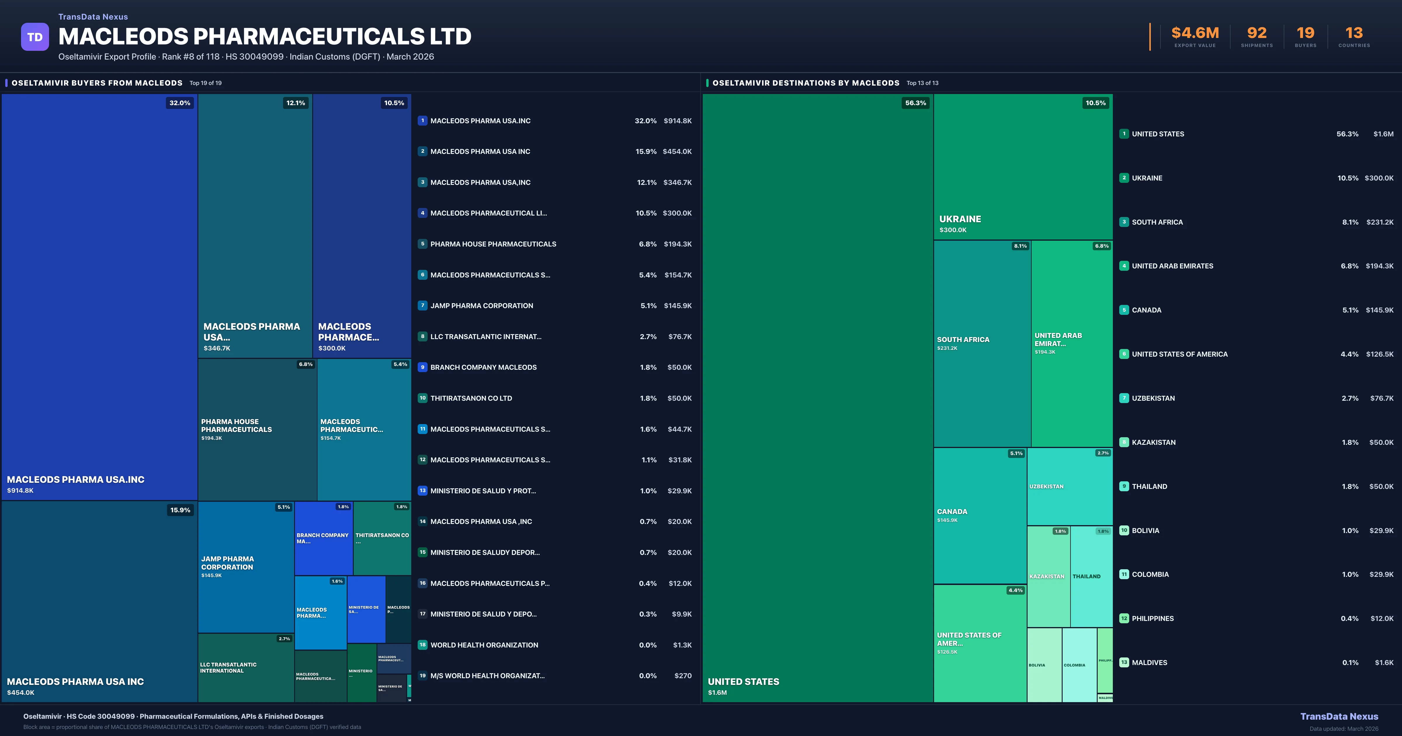Screen dimensions: 1402x736
Task: Click rank badge 18 beside WORLD HEALTH ORGANIZATION
Action: (422, 645)
